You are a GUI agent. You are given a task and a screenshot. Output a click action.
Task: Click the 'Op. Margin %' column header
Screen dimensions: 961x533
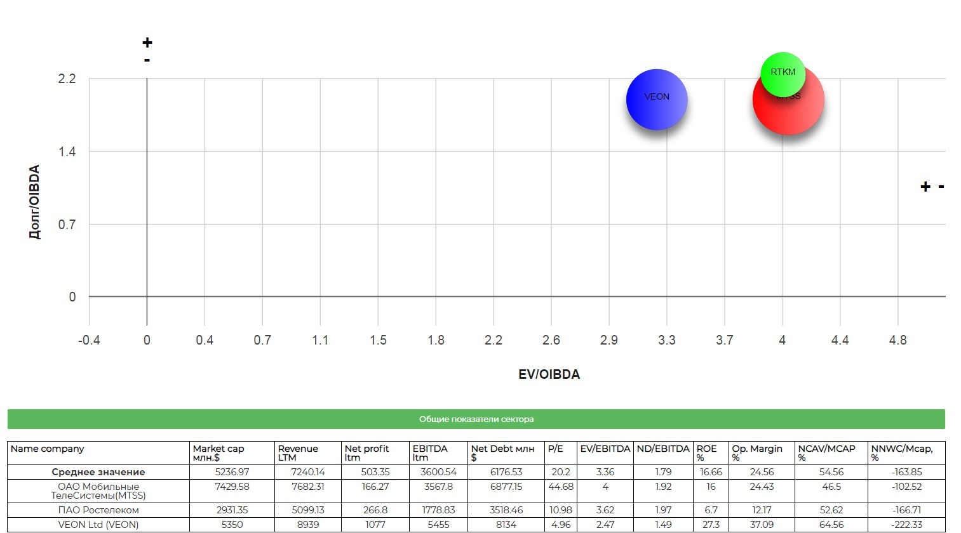[762, 453]
